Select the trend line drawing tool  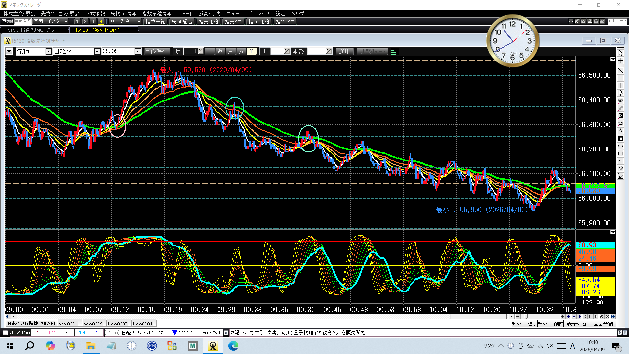[x=620, y=70]
